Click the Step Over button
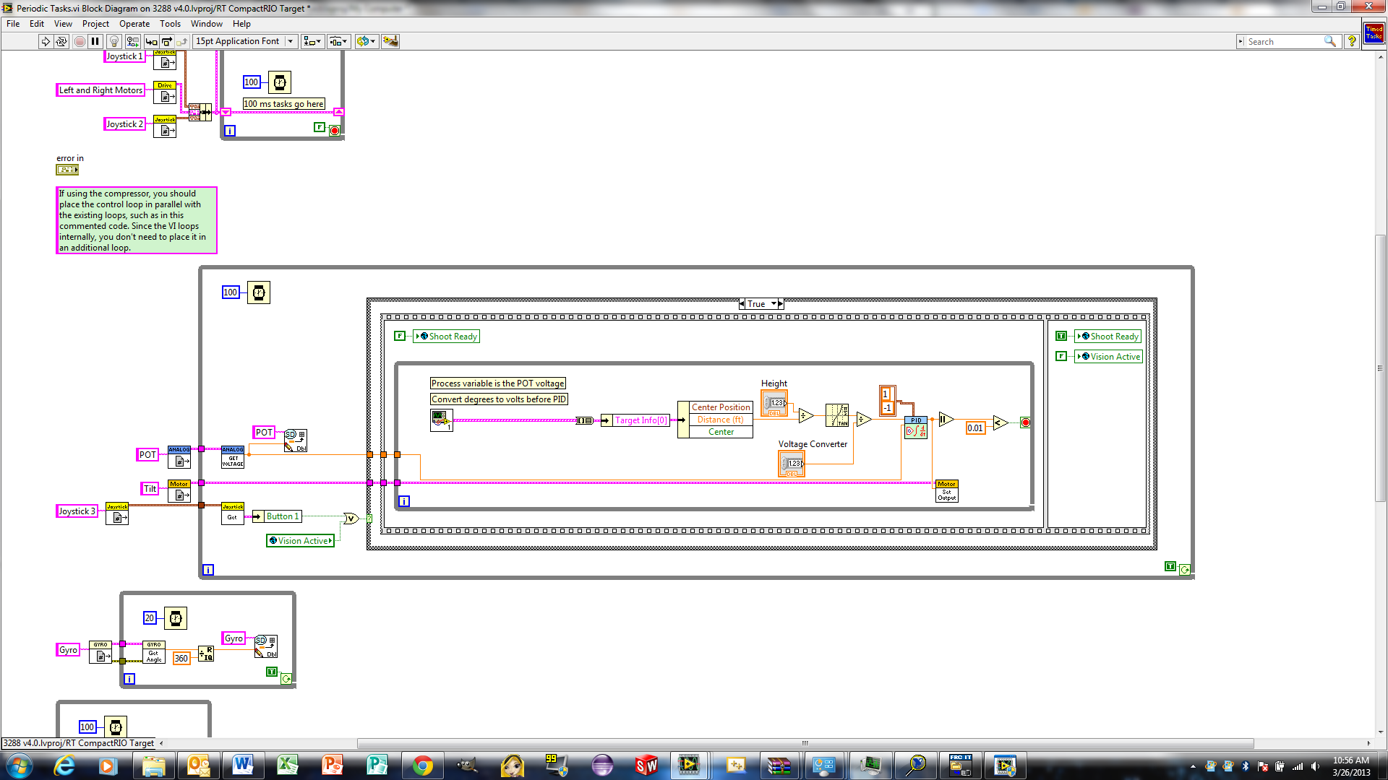 tap(167, 41)
